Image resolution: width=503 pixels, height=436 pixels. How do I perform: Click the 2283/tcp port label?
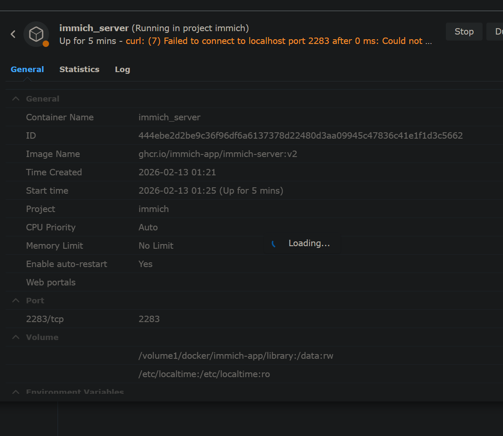point(45,319)
